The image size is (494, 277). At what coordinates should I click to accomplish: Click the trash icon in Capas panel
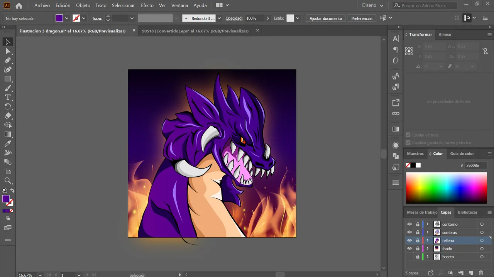click(481, 273)
